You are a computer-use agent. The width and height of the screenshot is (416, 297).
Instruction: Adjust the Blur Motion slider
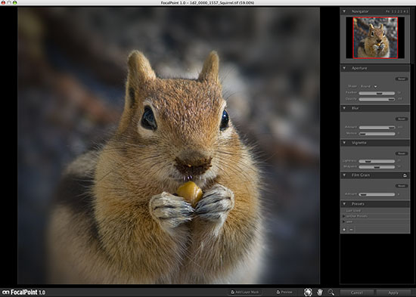pyautogui.click(x=377, y=134)
